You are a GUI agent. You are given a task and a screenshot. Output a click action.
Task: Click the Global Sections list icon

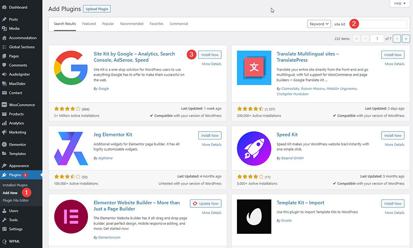tap(4, 47)
